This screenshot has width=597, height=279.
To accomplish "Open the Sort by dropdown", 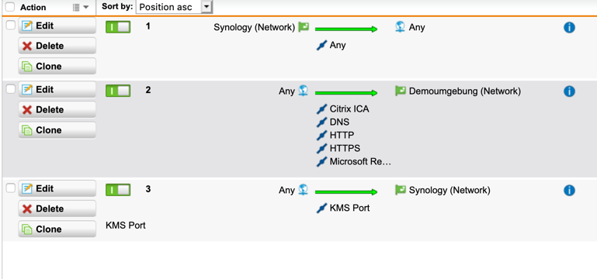I will pos(174,7).
